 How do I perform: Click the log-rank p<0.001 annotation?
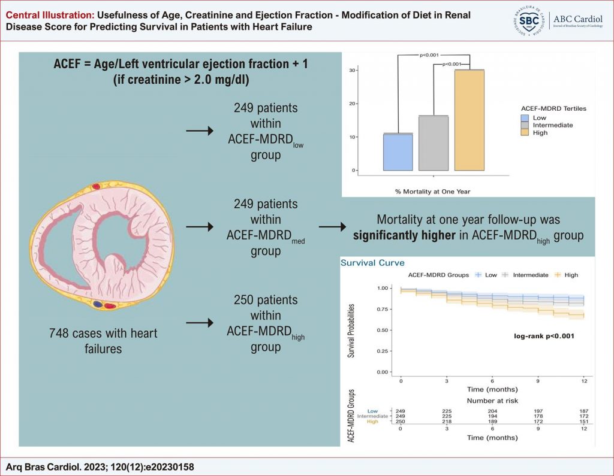(x=544, y=336)
